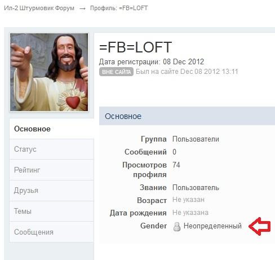
Task: Click the breadcrumb arrow separator
Action: click(x=82, y=8)
